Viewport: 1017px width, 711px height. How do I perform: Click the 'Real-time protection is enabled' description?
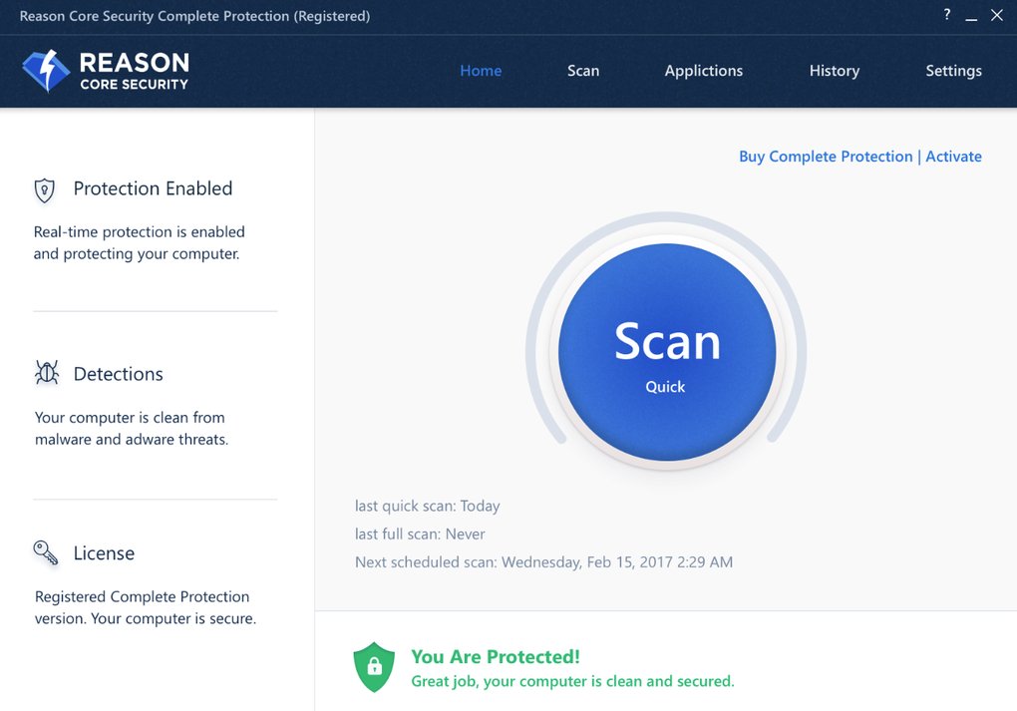click(x=140, y=242)
